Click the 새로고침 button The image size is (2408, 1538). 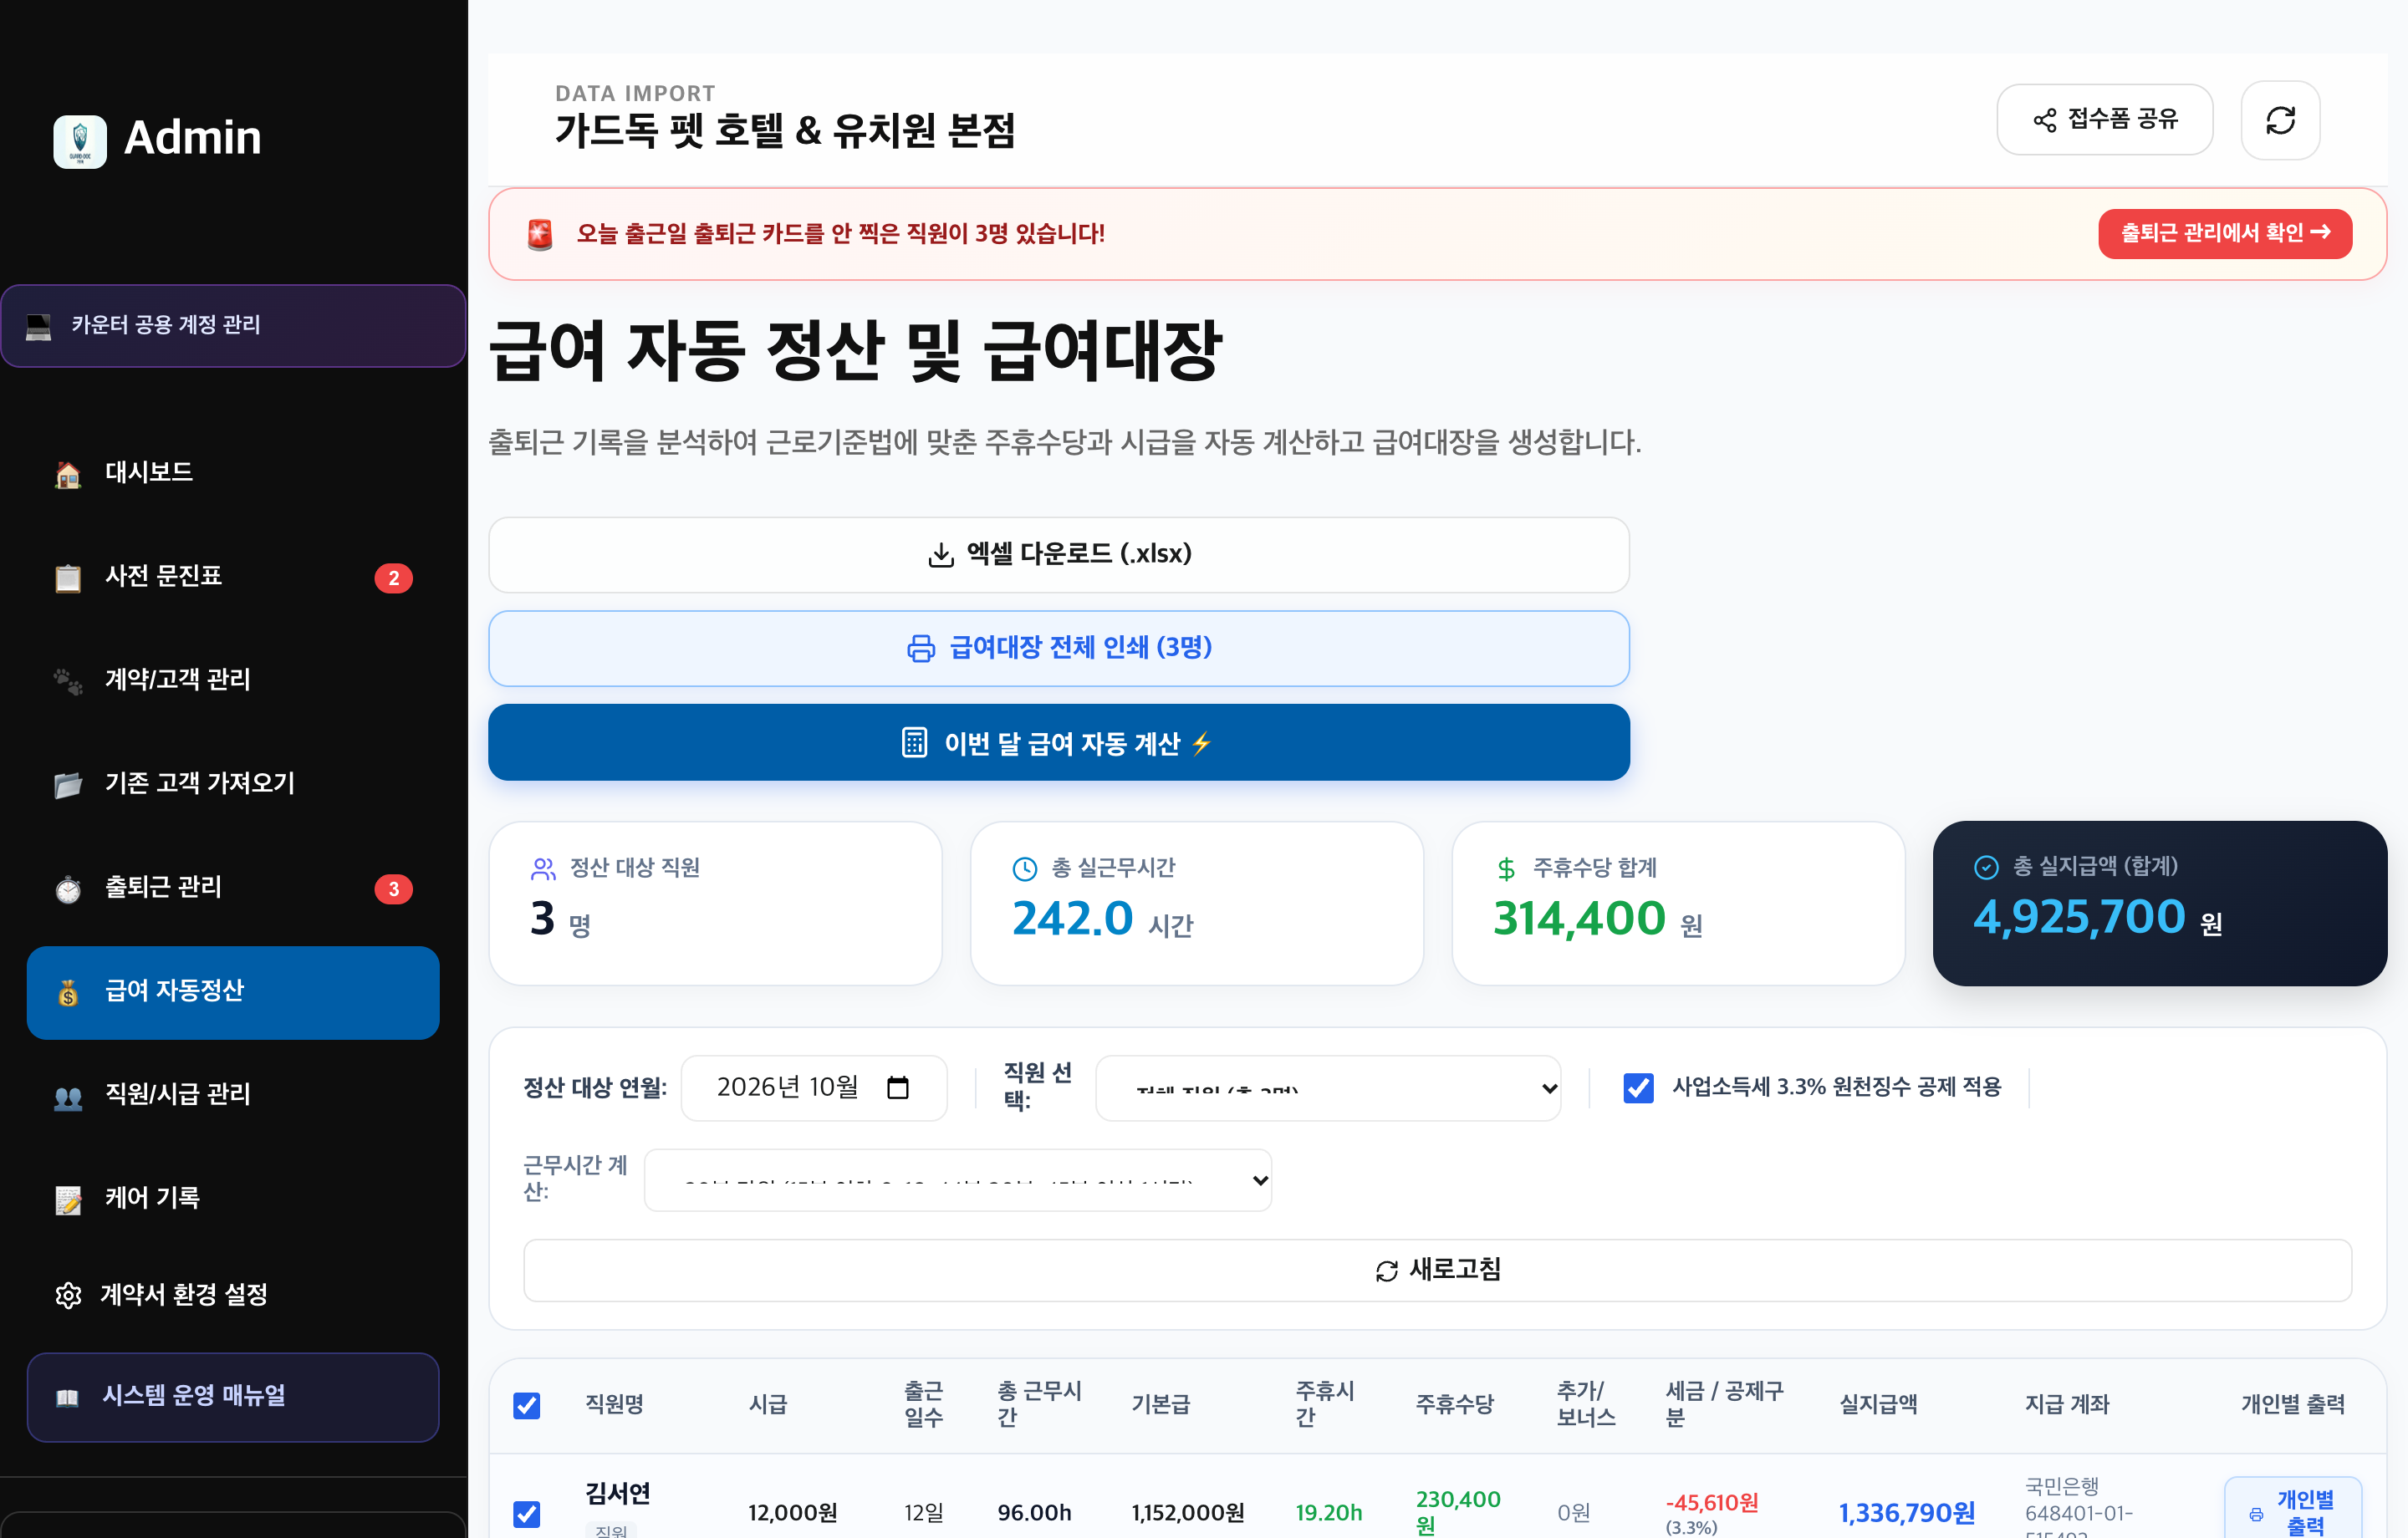tap(1437, 1270)
